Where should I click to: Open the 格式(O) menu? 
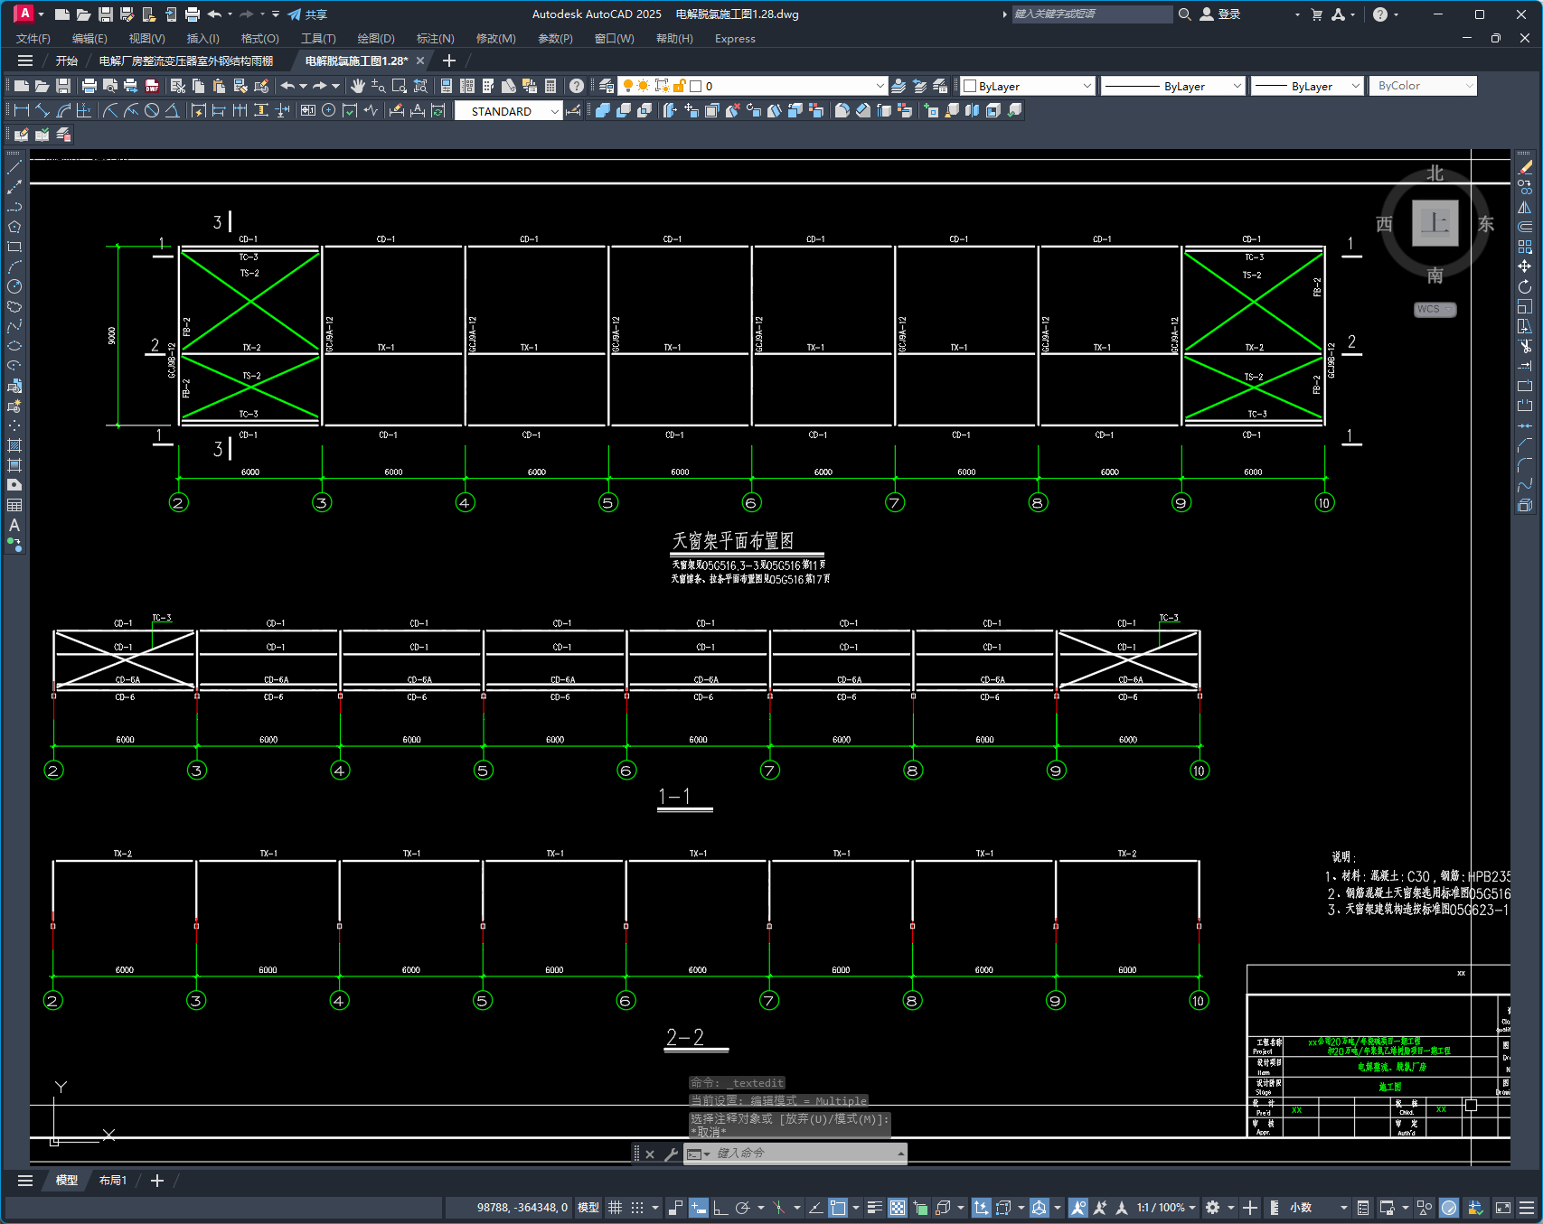[x=260, y=39]
